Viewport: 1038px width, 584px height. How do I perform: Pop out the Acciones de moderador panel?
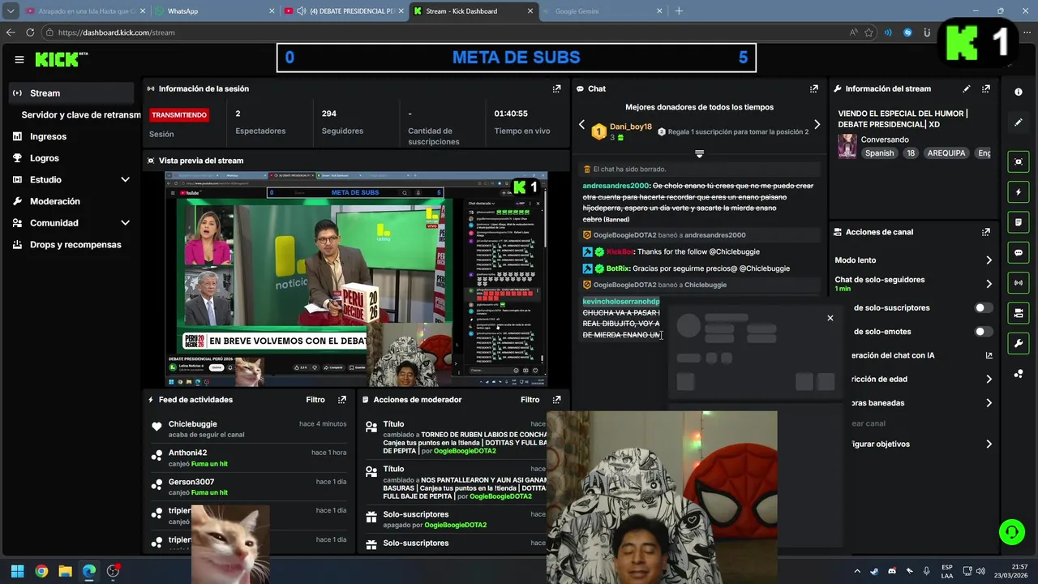pos(556,400)
